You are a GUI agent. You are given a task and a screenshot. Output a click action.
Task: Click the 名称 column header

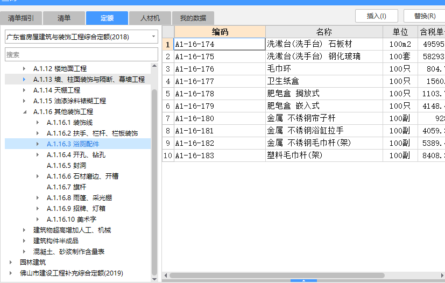(324, 32)
